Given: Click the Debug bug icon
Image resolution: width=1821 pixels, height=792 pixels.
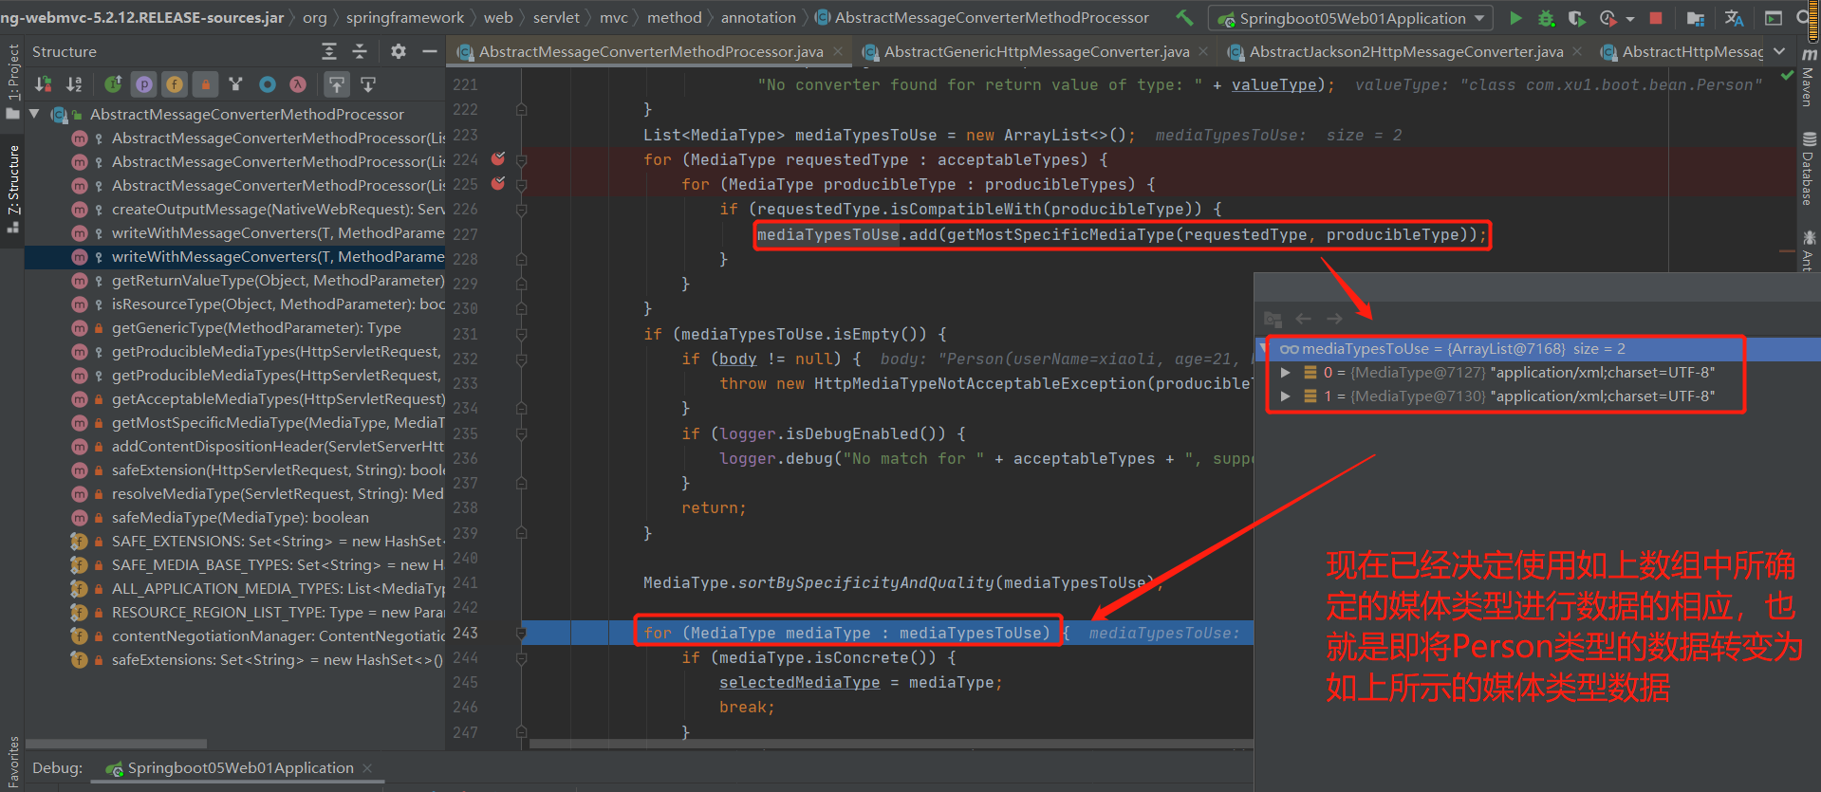Looking at the screenshot, I should coord(1546,18).
